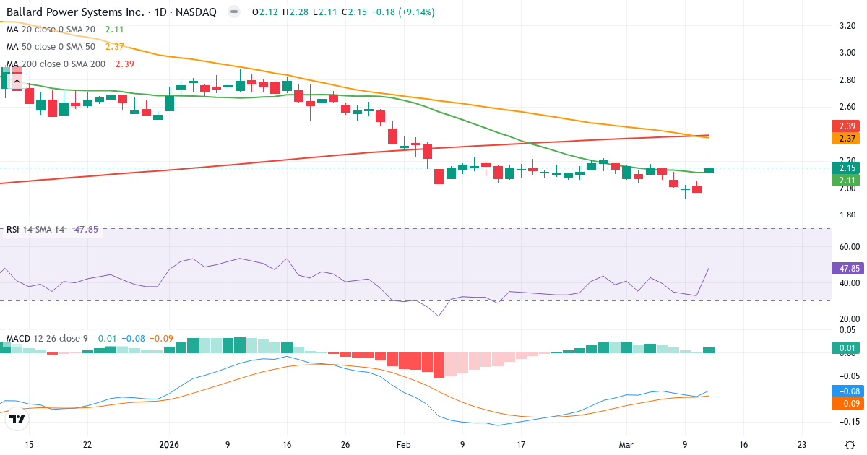
Task: Click the 2026 label on the time axis
Action: [x=168, y=446]
